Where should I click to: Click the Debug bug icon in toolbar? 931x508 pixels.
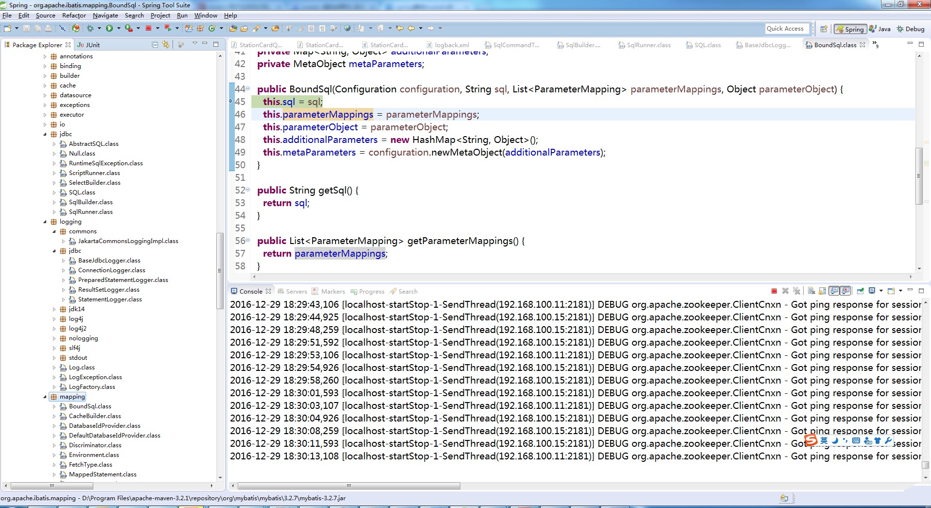coord(90,29)
